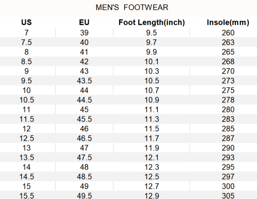The width and height of the screenshot is (257, 199).
Task: Select the US column header
Action: coord(26,23)
